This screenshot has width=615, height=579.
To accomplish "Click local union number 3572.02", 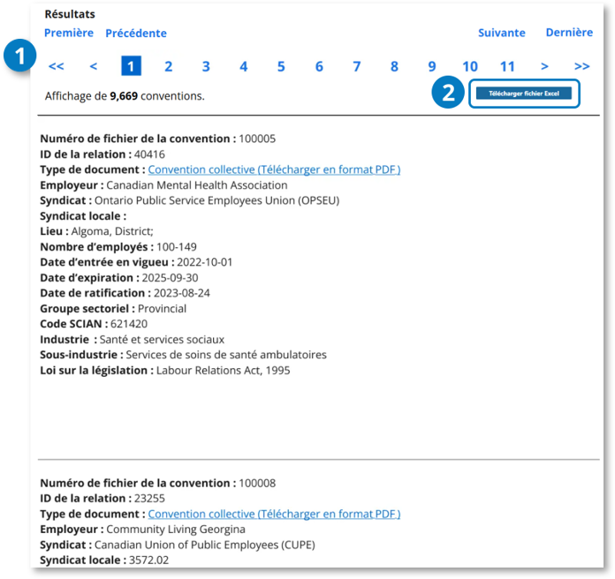I will pyautogui.click(x=149, y=560).
